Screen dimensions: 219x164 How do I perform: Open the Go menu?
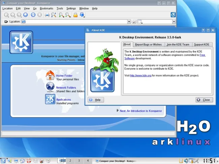[x=35, y=8]
